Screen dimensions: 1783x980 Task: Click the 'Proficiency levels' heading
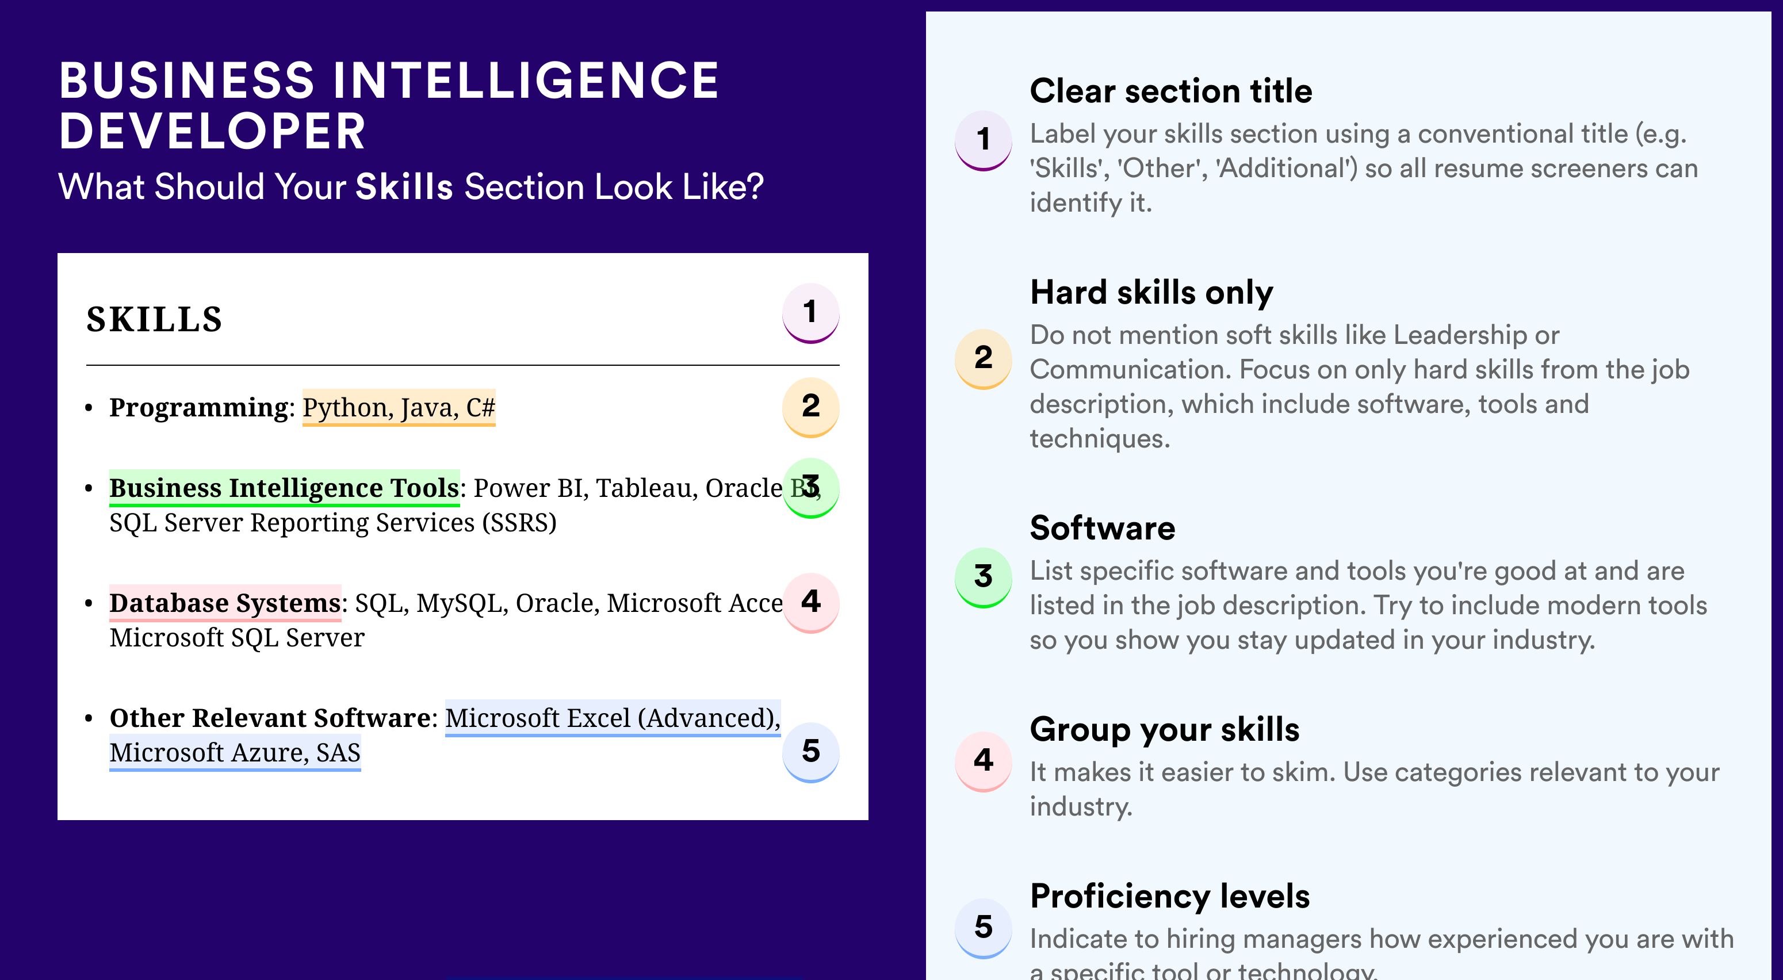[x=1170, y=896]
